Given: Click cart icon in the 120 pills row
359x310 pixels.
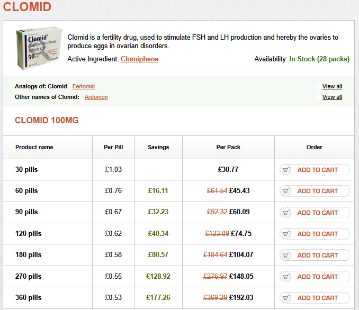Looking at the screenshot, I should pyautogui.click(x=285, y=234).
